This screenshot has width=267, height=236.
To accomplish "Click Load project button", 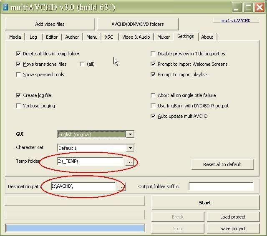I will 233,217.
